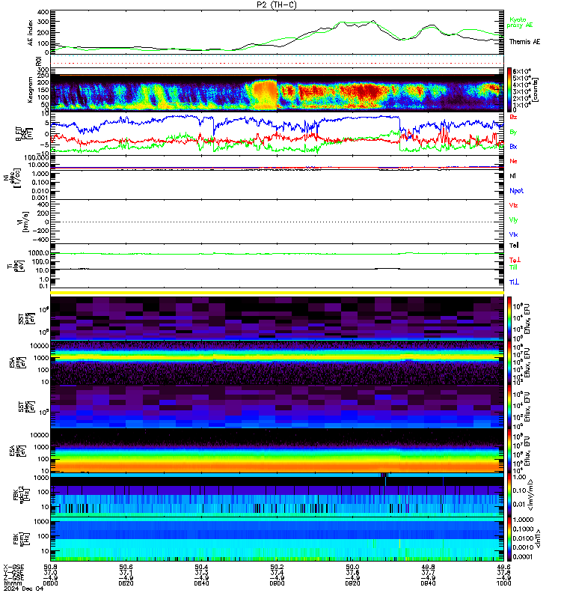
Task: Click the Themis AE legend label
Action: (524, 42)
